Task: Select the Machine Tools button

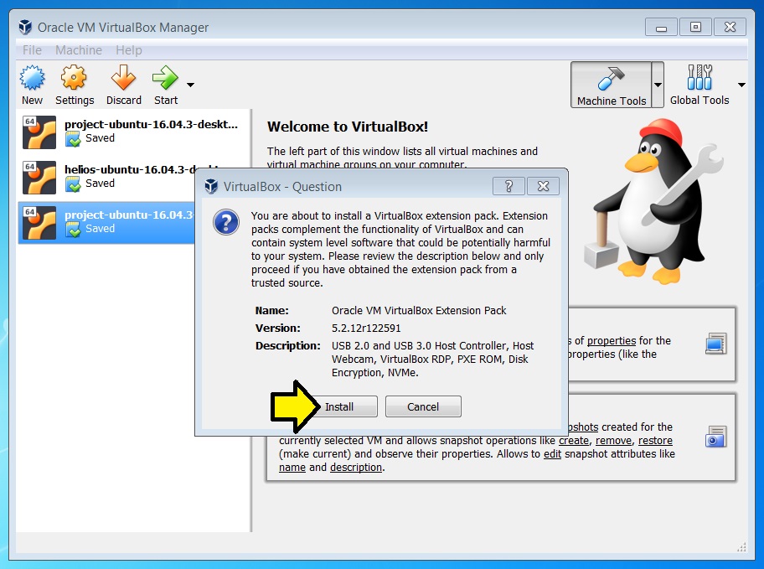Action: pyautogui.click(x=611, y=85)
